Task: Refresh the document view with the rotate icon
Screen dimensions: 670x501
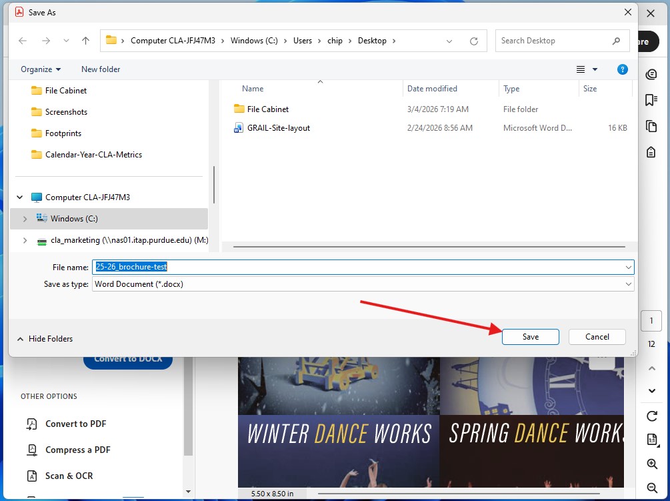Action: click(x=651, y=416)
